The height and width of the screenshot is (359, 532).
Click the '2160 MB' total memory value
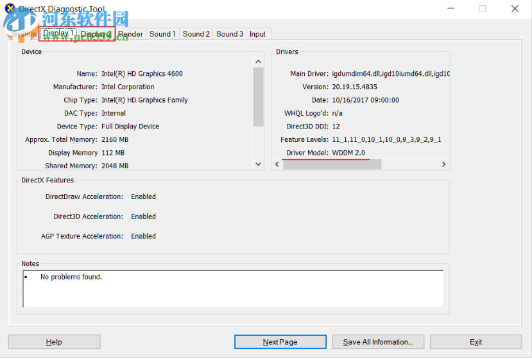115,139
